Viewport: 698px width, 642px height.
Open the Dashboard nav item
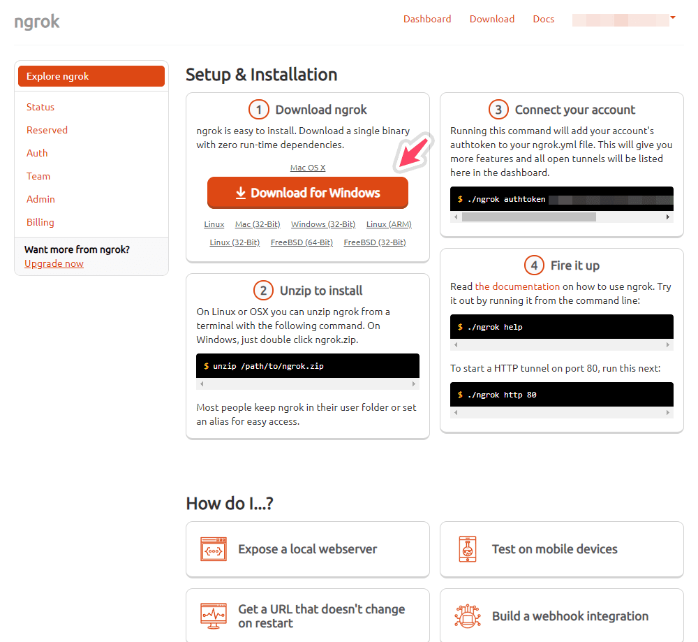(427, 19)
